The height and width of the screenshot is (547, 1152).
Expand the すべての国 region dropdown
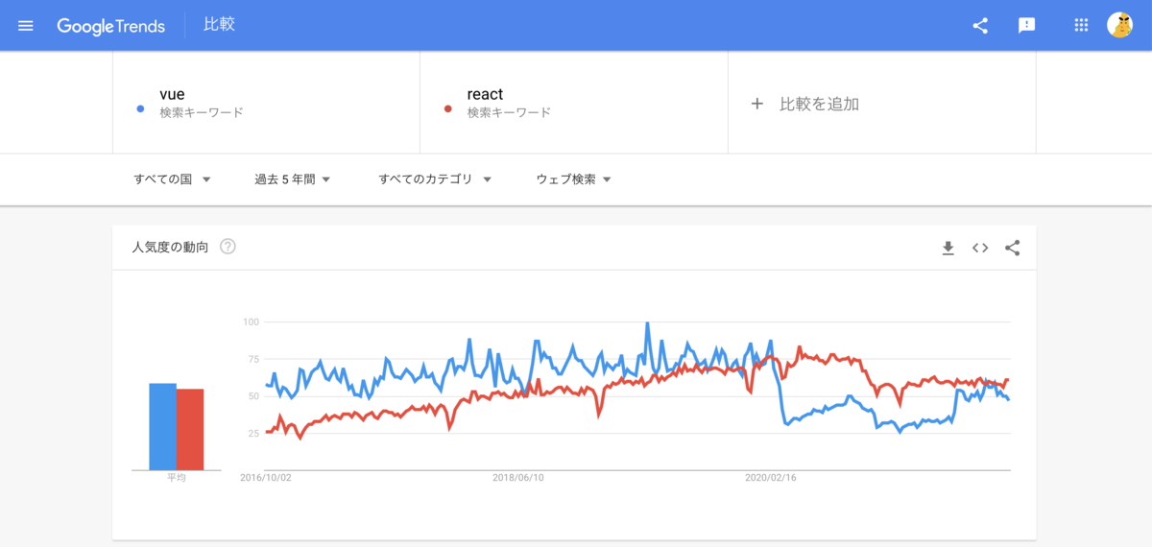coord(173,179)
